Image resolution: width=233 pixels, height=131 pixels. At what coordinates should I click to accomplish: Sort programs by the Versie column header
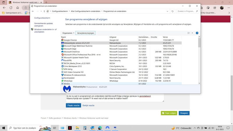(x=172, y=37)
